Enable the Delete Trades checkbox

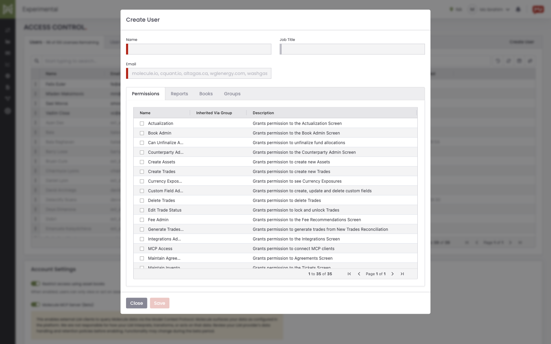(142, 201)
